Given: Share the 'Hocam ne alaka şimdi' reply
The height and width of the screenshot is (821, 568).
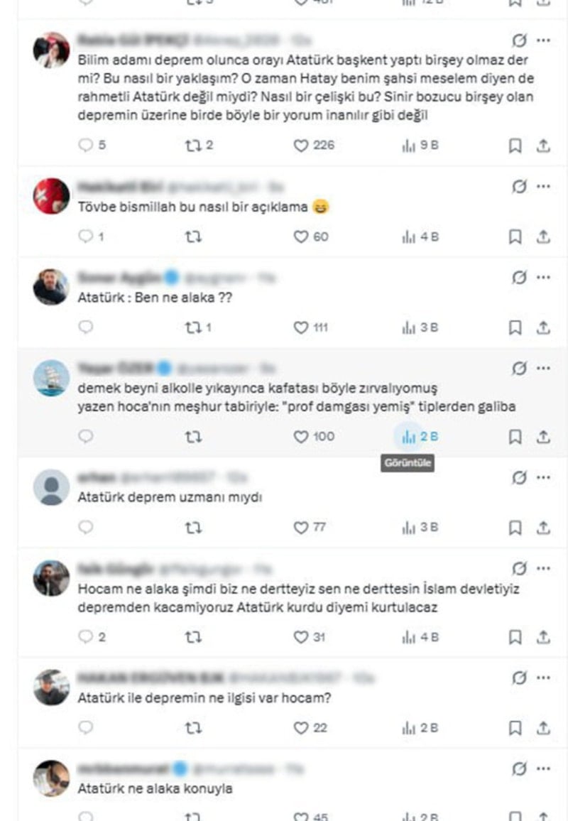Looking at the screenshot, I should click(x=543, y=636).
